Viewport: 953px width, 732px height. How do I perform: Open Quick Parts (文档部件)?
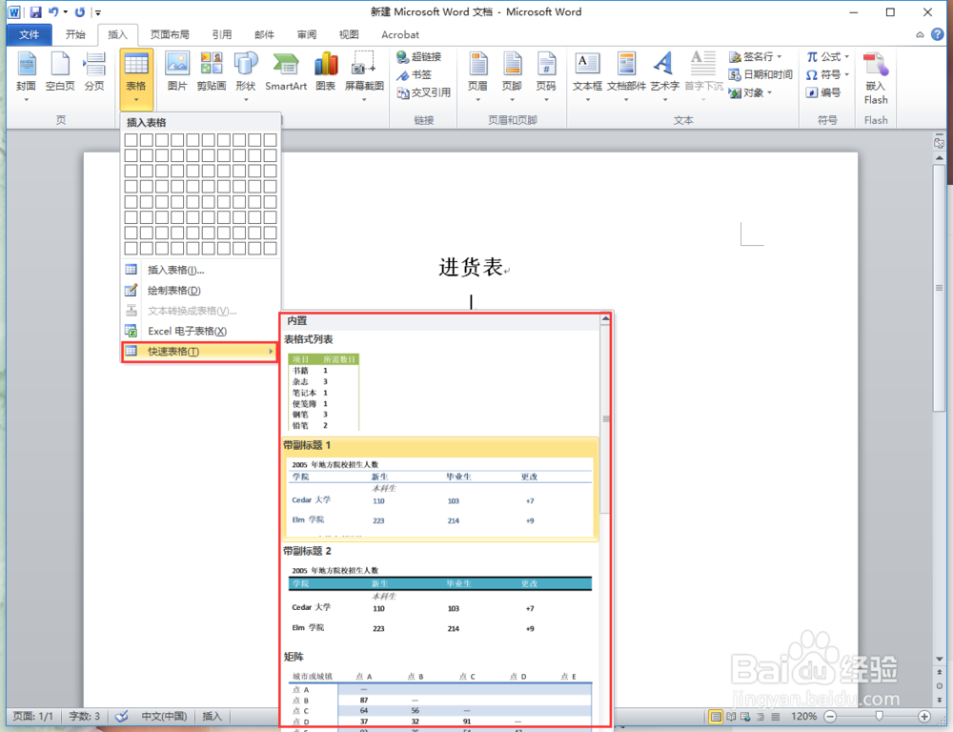(626, 76)
